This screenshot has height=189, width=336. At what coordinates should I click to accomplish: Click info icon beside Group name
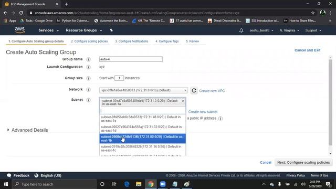pyautogui.click(x=88, y=59)
